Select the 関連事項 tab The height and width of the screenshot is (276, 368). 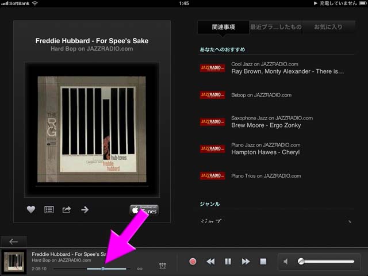coord(223,27)
